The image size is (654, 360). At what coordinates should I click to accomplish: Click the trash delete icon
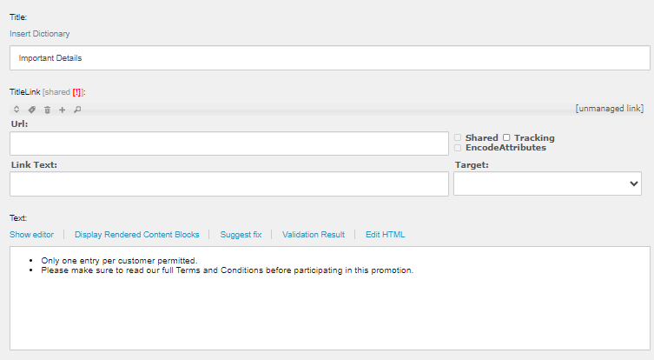[x=47, y=110]
